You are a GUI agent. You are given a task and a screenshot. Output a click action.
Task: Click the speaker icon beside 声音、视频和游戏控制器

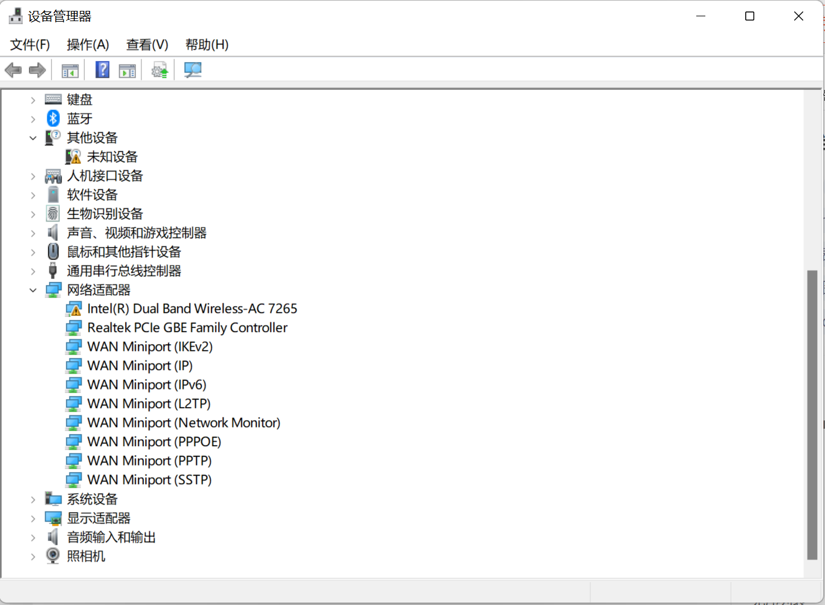click(x=53, y=232)
